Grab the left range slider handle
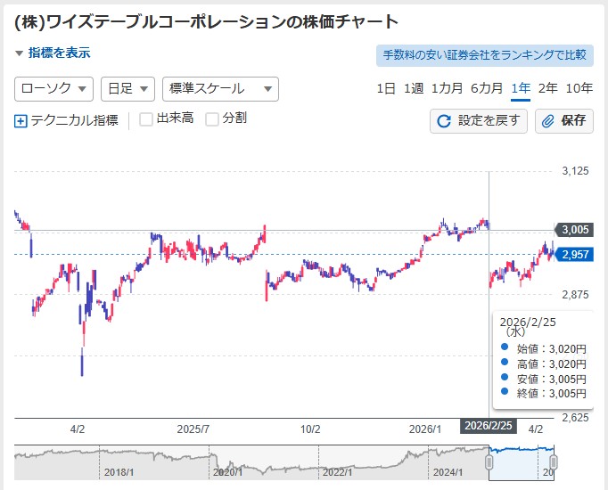608x490 pixels. click(489, 462)
